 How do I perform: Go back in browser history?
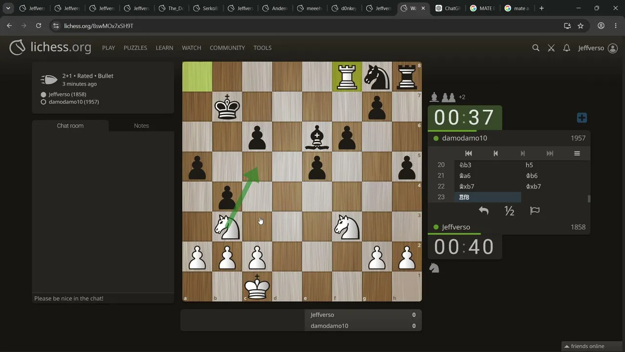click(x=9, y=26)
